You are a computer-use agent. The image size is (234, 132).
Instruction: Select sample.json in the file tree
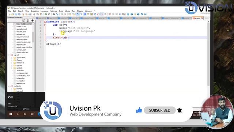[21, 50]
